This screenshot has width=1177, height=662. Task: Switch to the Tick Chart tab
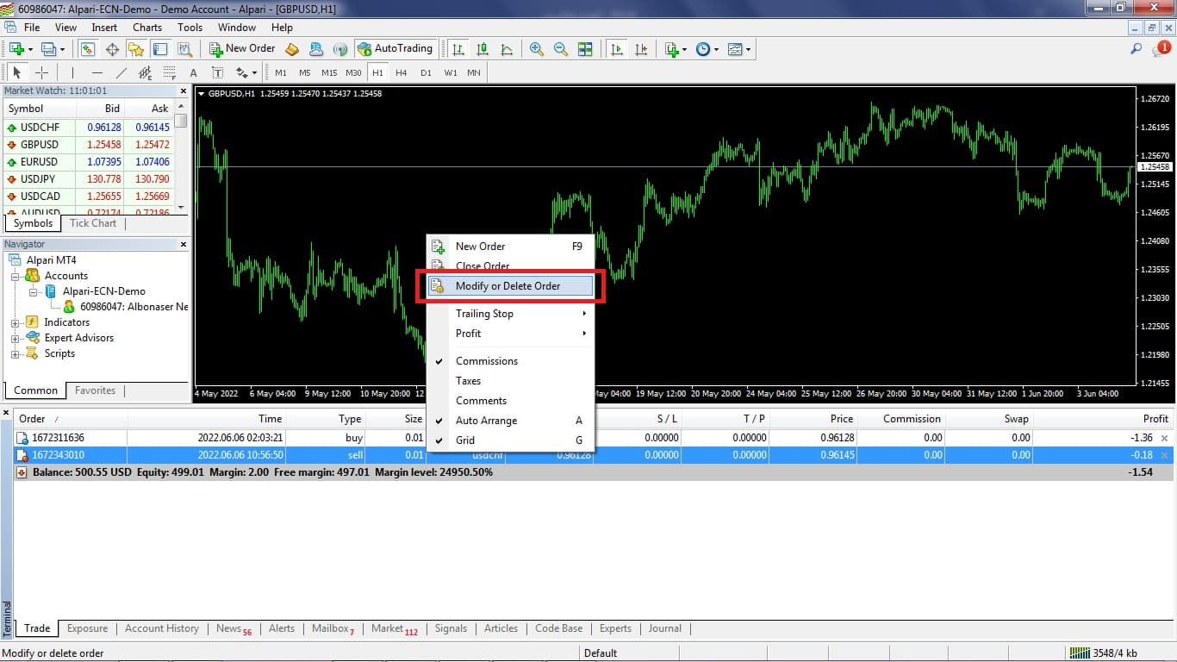tap(93, 223)
